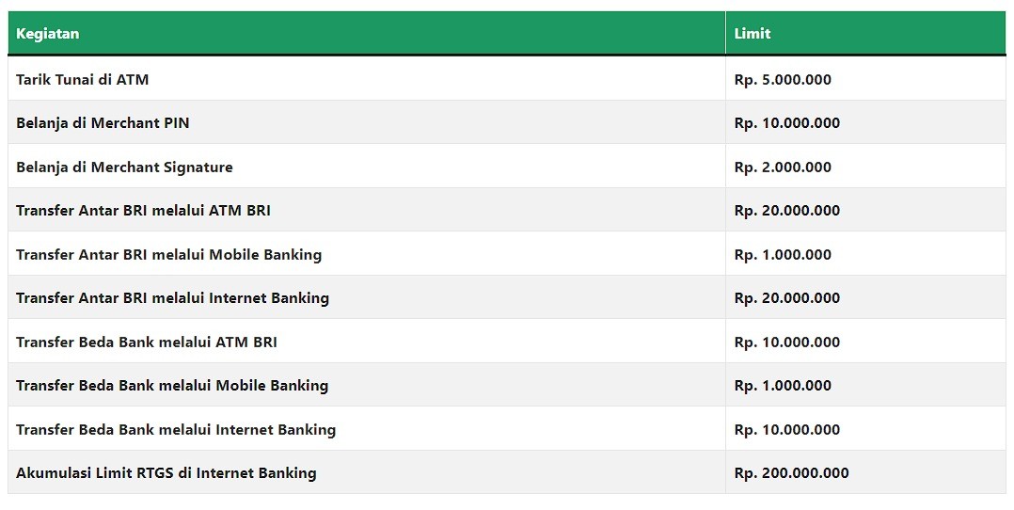Screen dimensions: 1014x510
Task: Click the Rp. 200.000.000 limit value
Action: (791, 473)
